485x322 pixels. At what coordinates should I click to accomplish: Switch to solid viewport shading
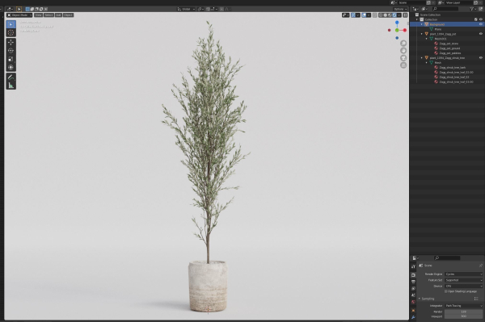(x=386, y=15)
